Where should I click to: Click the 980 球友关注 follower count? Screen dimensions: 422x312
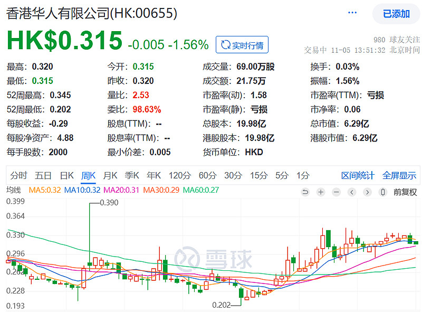397,40
